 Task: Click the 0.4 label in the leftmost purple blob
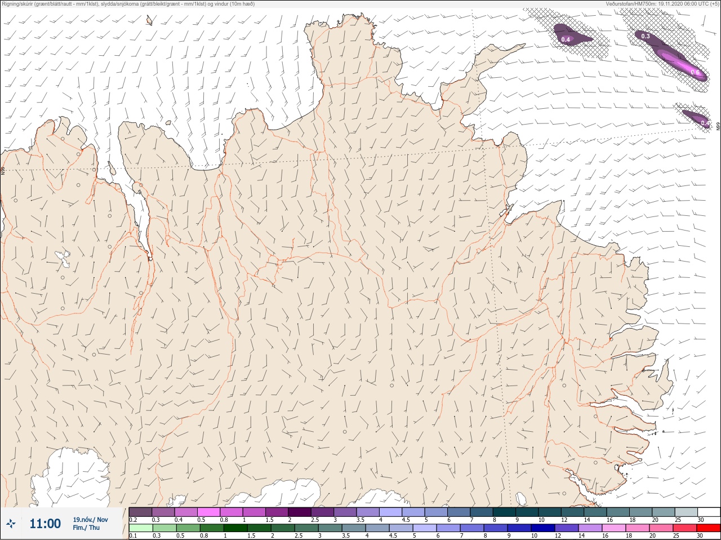[566, 39]
